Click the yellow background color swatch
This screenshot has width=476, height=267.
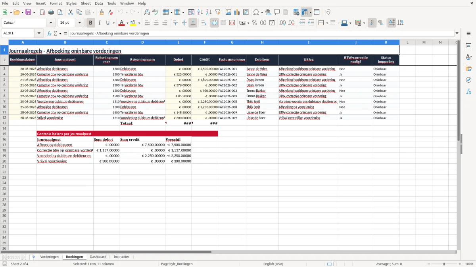133,23
